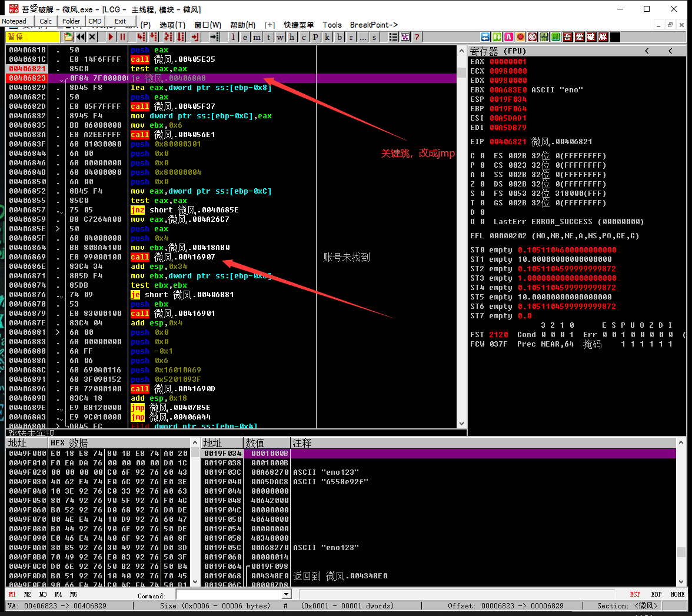Select the ESP stack-follow toggle

tap(635, 594)
